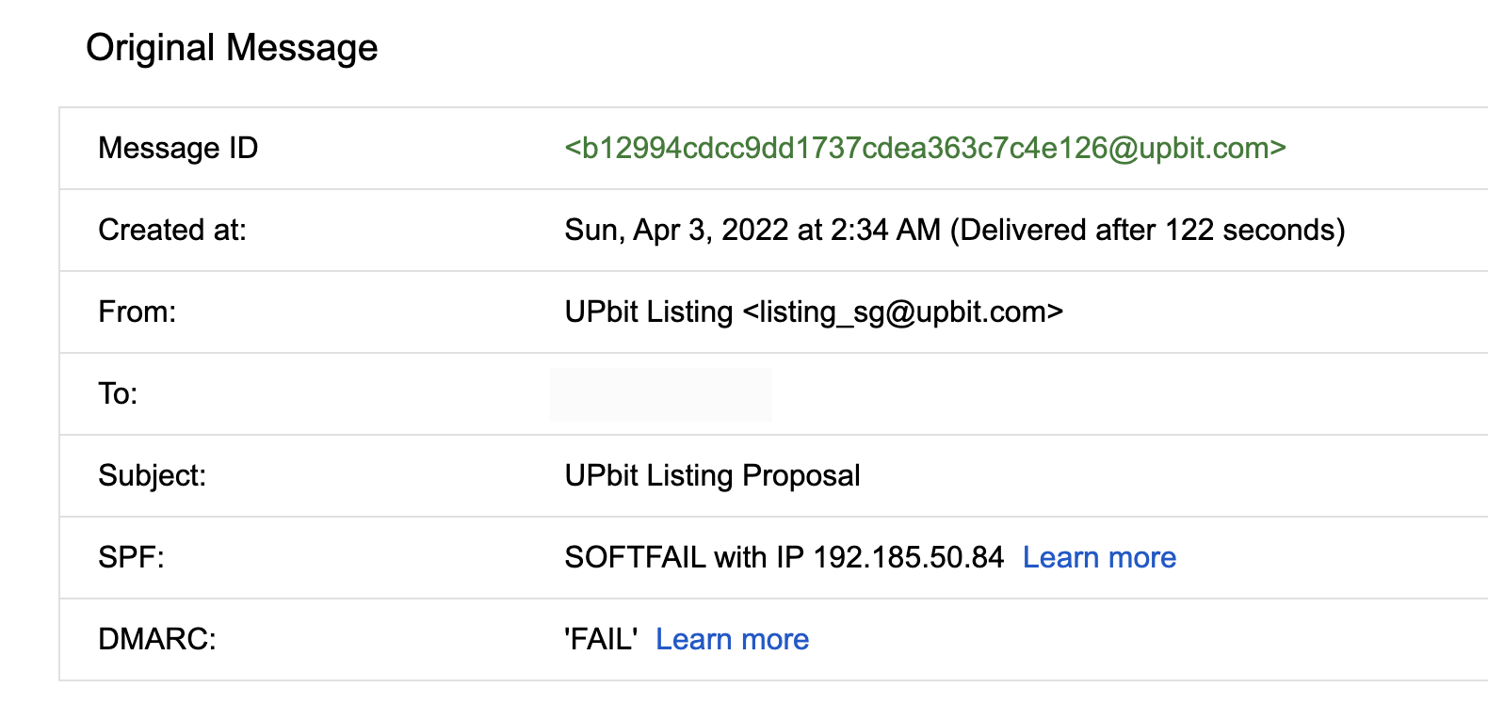The width and height of the screenshot is (1488, 719).
Task: Click the 'Created at:' label
Action: (172, 231)
